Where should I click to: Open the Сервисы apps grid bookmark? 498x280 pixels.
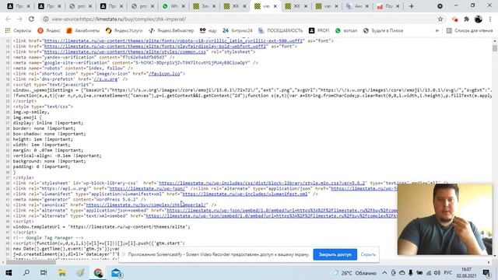tap(18, 31)
